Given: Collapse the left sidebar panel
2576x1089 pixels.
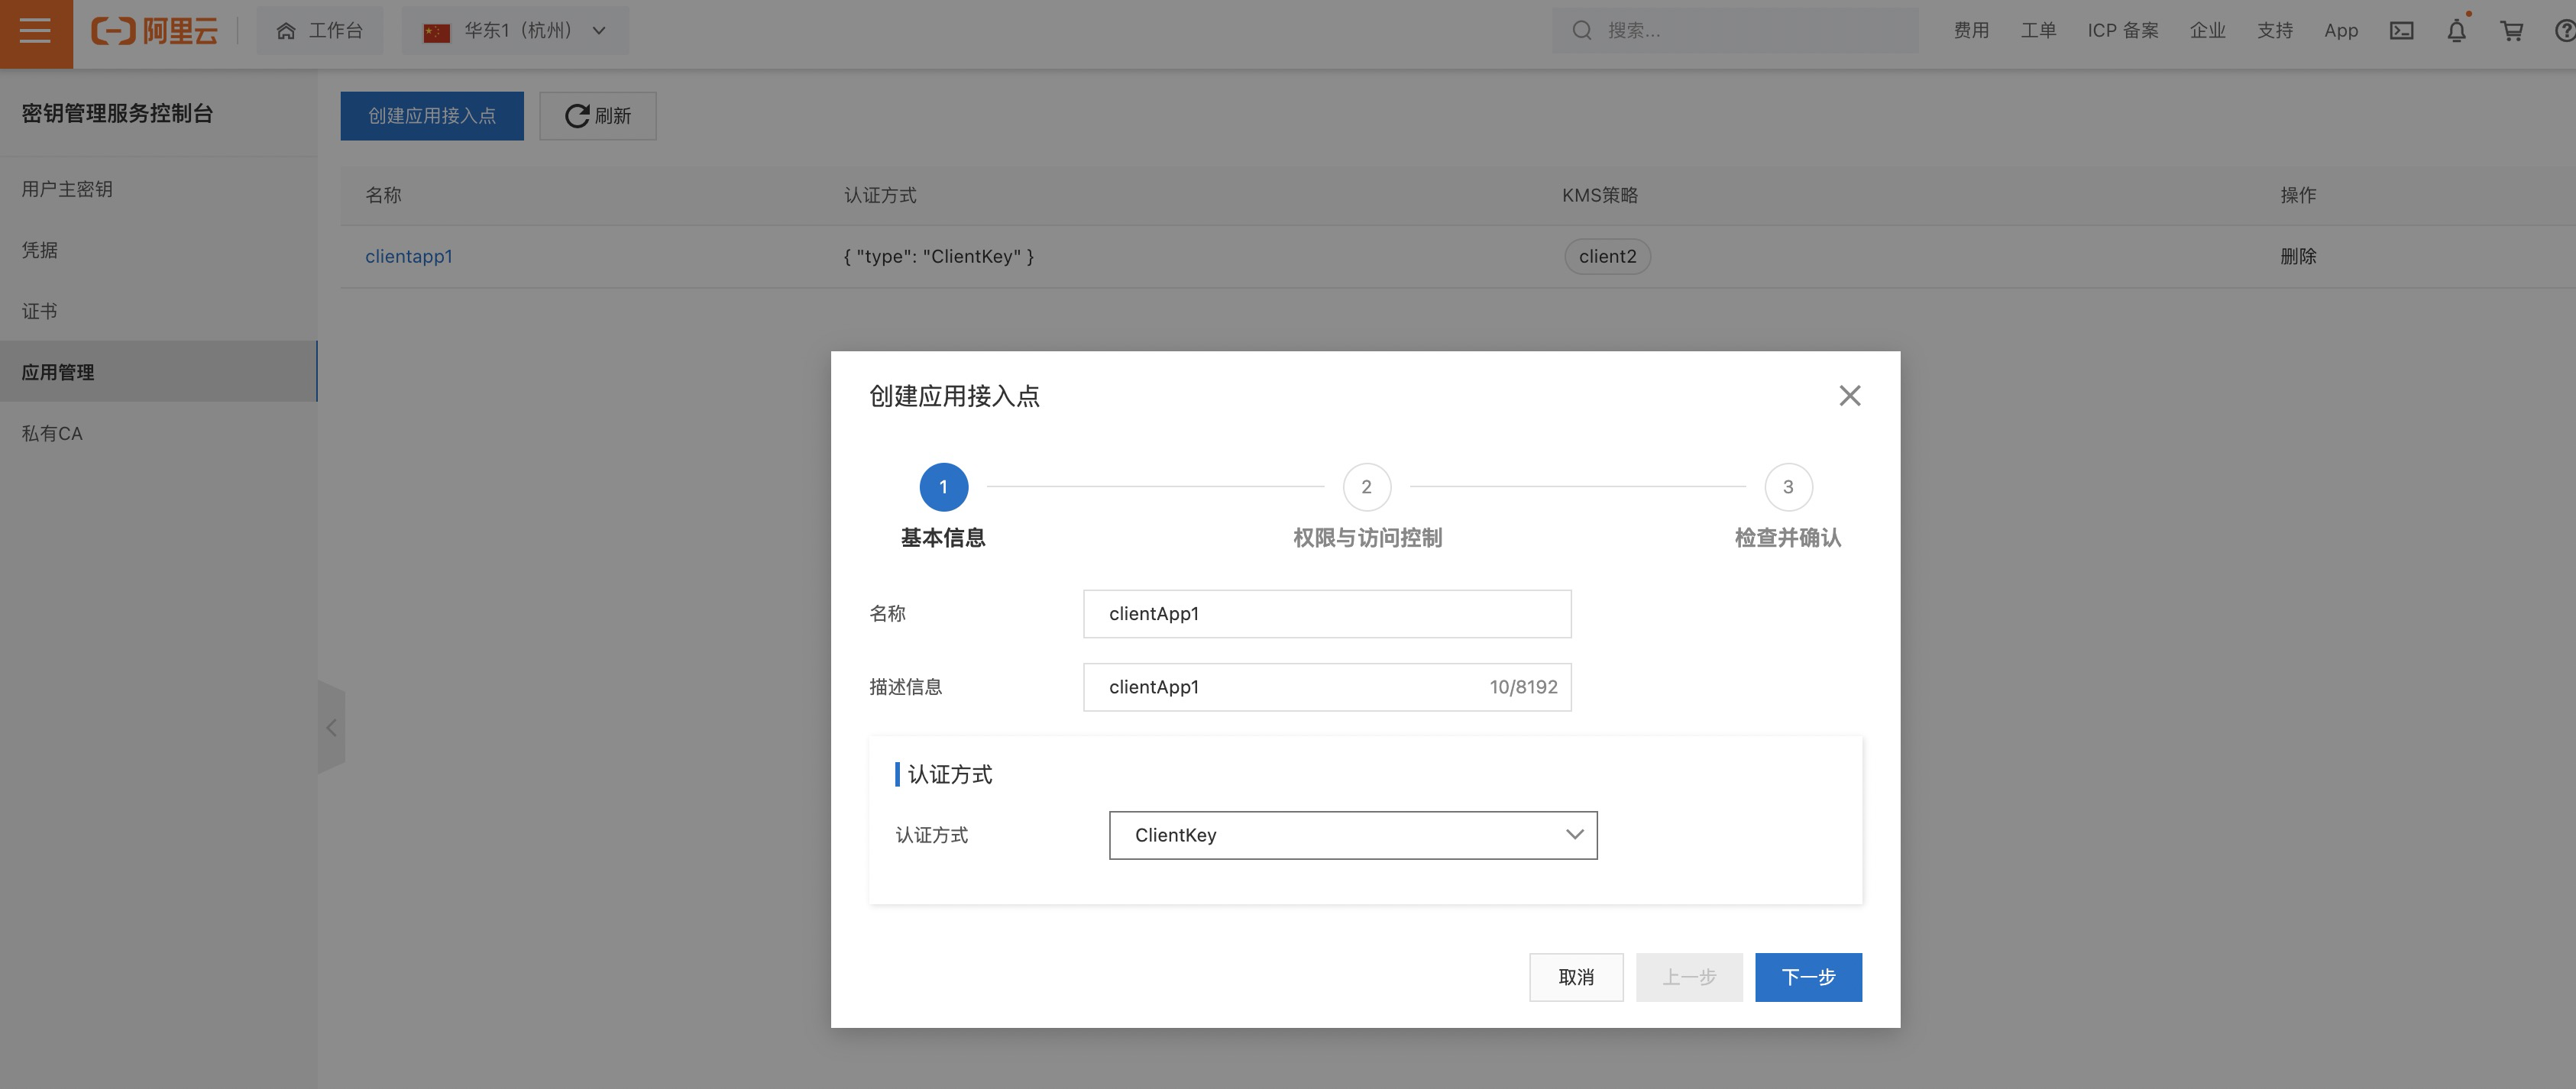Looking at the screenshot, I should [331, 727].
